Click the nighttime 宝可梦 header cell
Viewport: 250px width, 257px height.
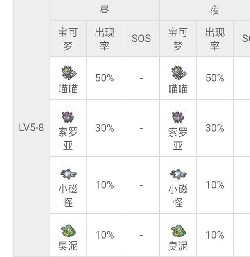click(178, 39)
